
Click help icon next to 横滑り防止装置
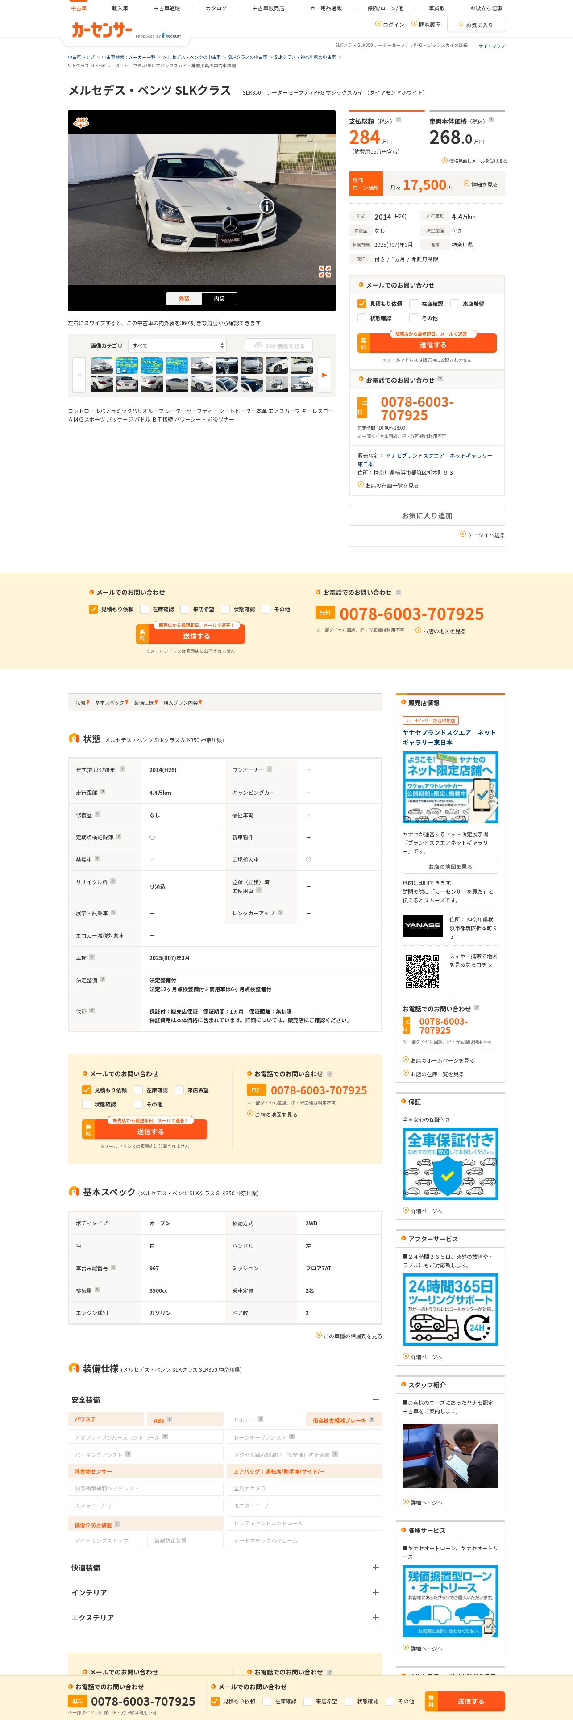(x=117, y=1524)
